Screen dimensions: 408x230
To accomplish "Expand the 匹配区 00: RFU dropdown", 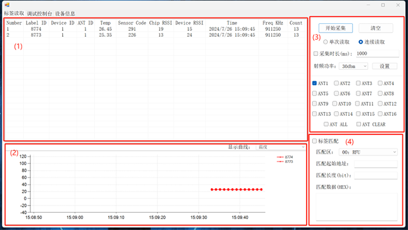I will click(x=368, y=152).
